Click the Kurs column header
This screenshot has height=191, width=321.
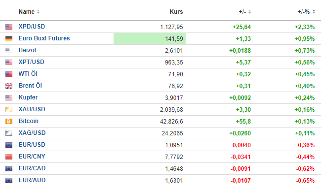click(176, 12)
